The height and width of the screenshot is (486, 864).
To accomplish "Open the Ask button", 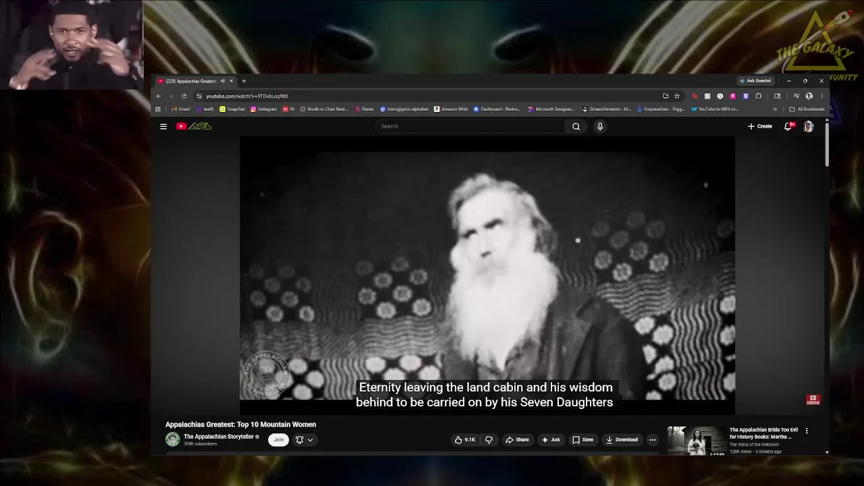I will click(551, 439).
